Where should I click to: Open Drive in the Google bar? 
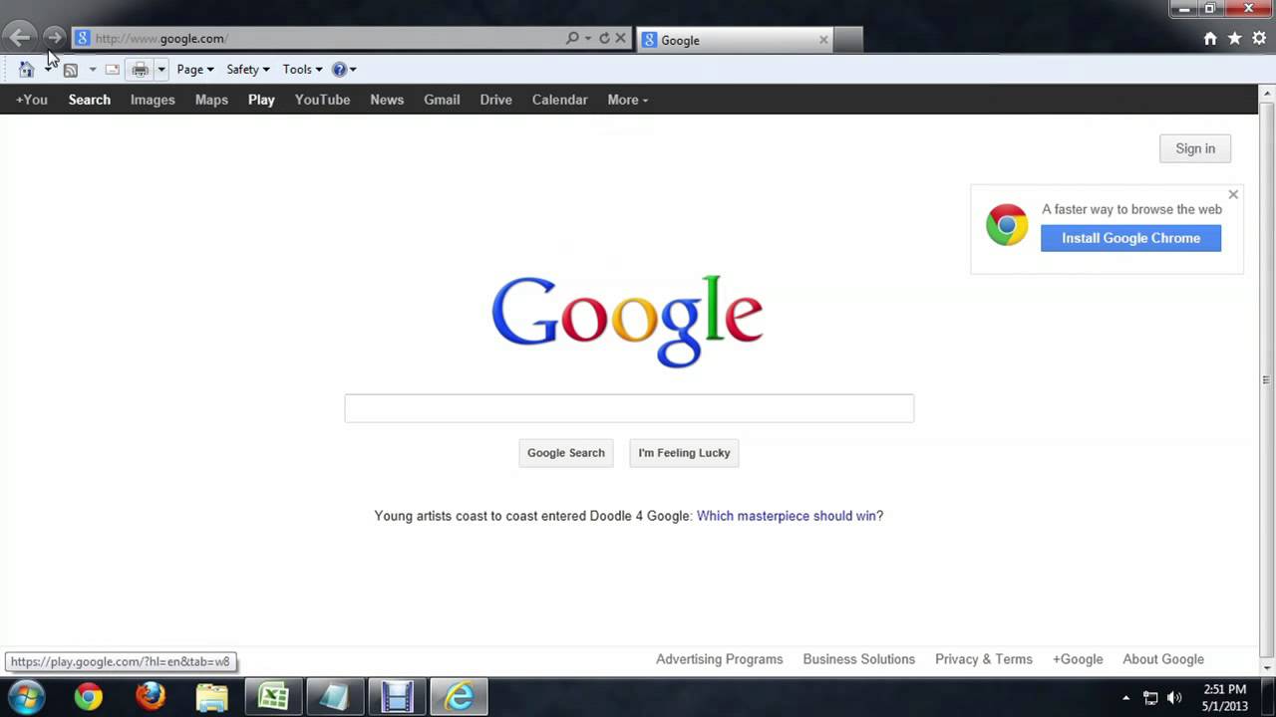pyautogui.click(x=495, y=100)
